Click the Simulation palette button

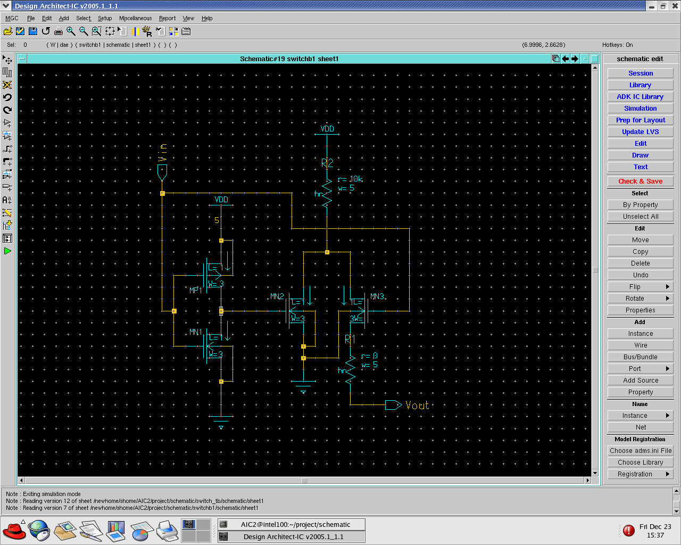[x=640, y=109]
